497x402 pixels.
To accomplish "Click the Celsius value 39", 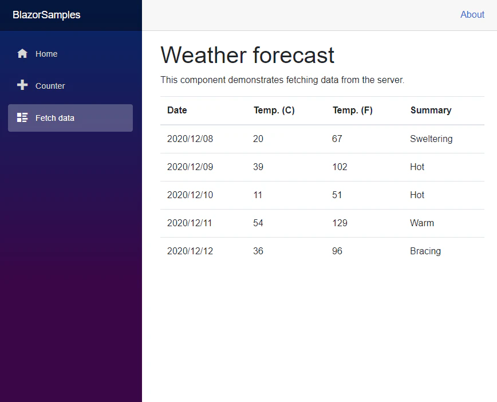I will click(x=258, y=167).
